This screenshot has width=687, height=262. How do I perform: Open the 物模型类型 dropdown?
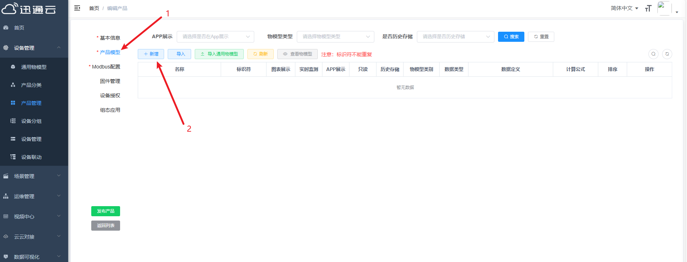click(335, 37)
